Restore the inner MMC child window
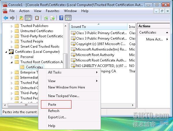 (162, 11)
